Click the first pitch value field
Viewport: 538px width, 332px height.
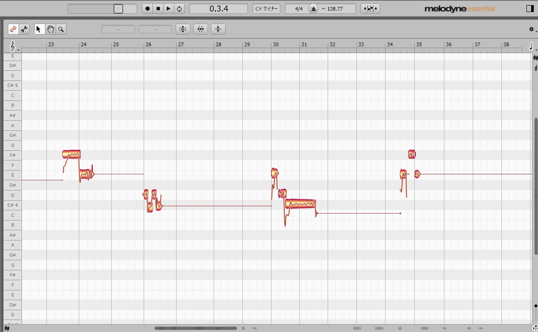118,30
